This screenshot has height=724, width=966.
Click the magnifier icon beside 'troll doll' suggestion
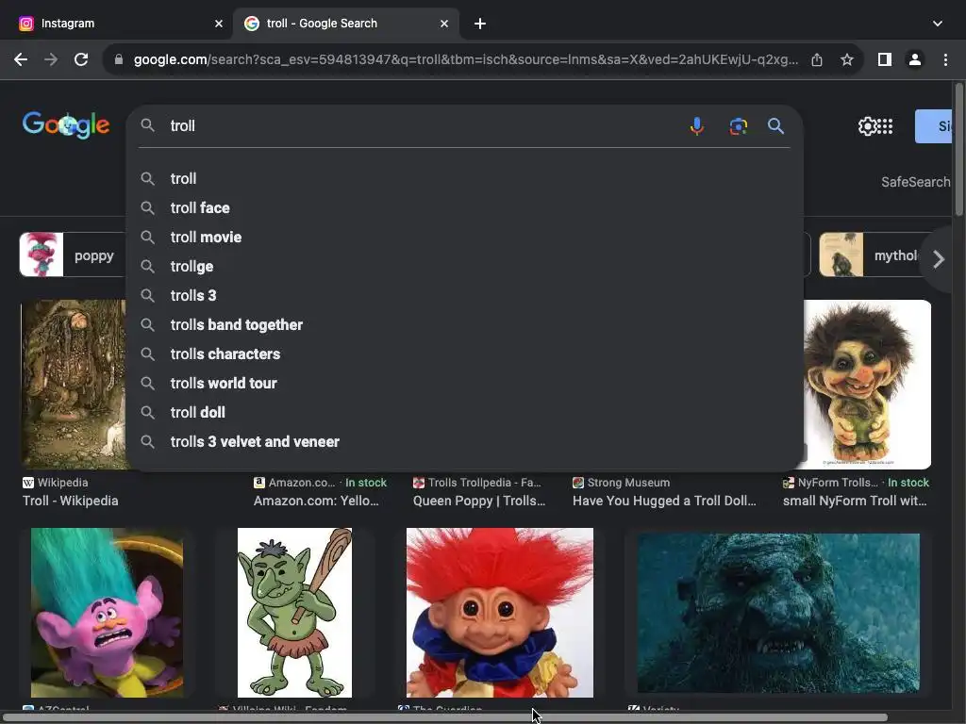(147, 413)
